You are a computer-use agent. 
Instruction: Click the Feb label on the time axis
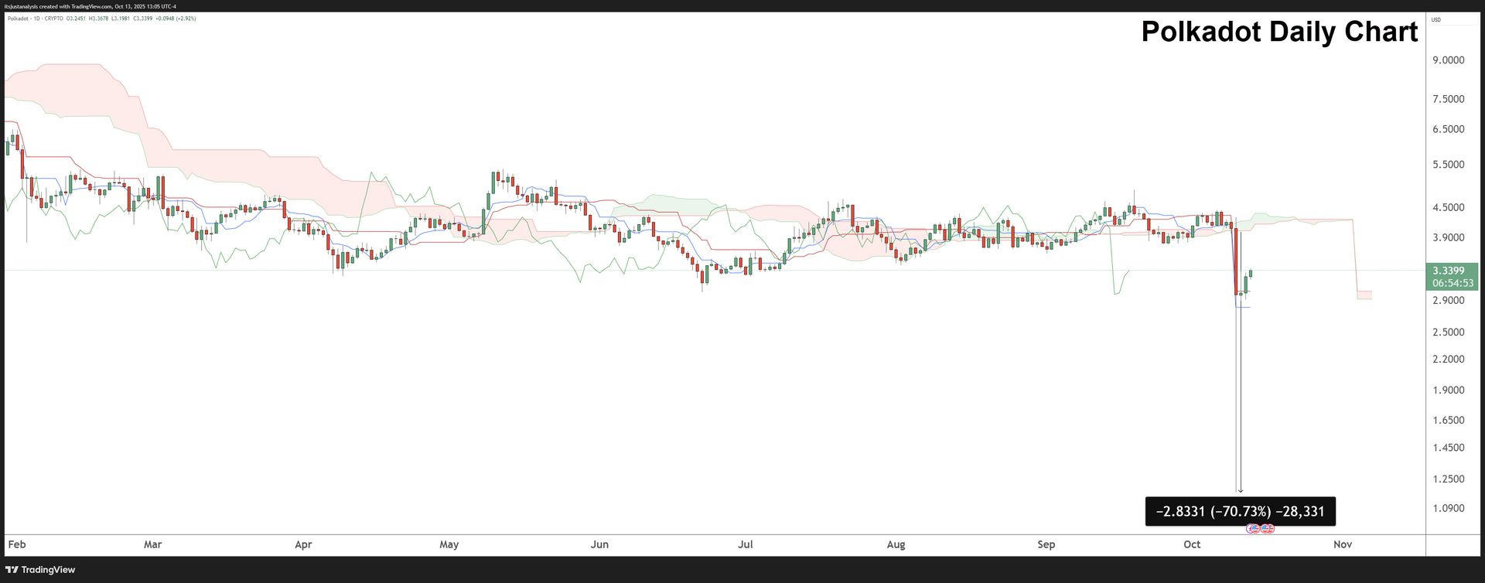pyautogui.click(x=17, y=544)
